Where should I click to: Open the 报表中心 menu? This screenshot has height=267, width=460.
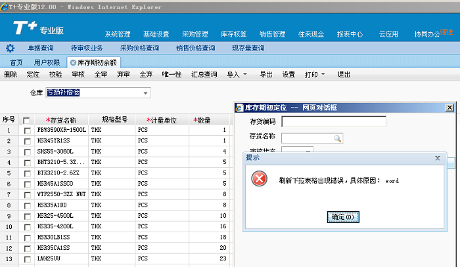click(x=350, y=34)
